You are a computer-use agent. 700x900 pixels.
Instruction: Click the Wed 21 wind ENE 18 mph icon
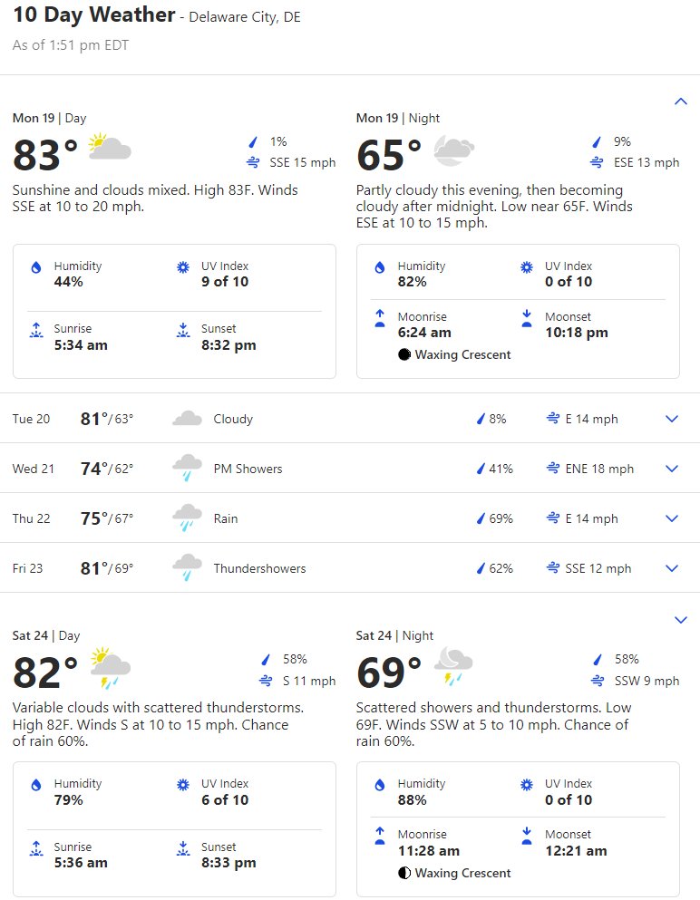tap(552, 469)
